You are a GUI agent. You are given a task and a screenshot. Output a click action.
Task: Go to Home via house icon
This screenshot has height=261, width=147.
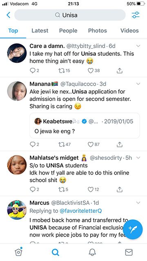(x=18, y=252)
